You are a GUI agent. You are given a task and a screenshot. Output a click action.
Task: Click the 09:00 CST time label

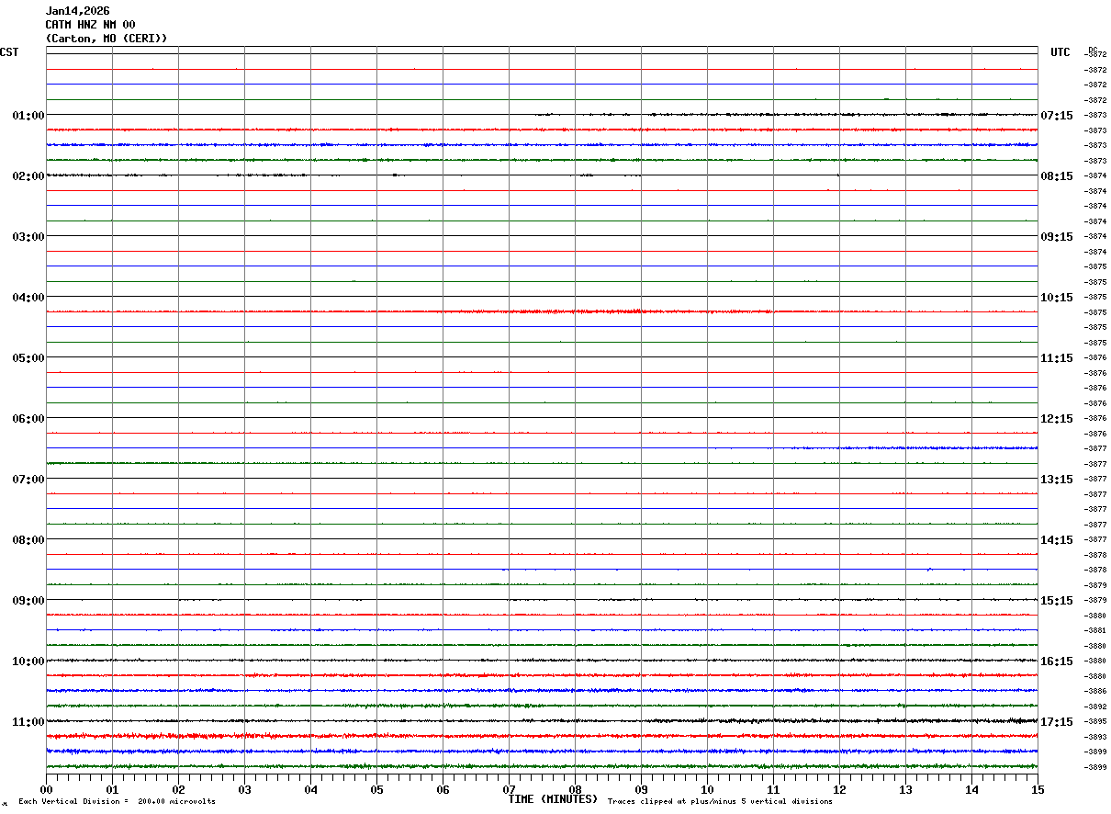click(28, 601)
